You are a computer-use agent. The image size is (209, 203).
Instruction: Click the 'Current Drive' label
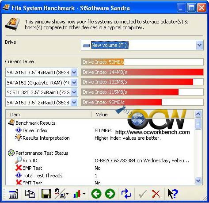coord(19,61)
